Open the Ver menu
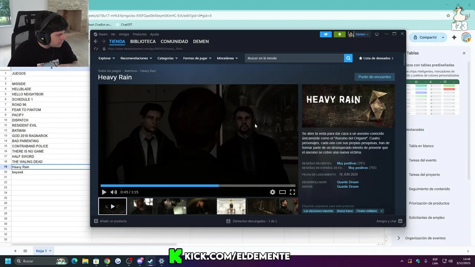Image resolution: width=475 pixels, height=267 pixels. coord(113,34)
